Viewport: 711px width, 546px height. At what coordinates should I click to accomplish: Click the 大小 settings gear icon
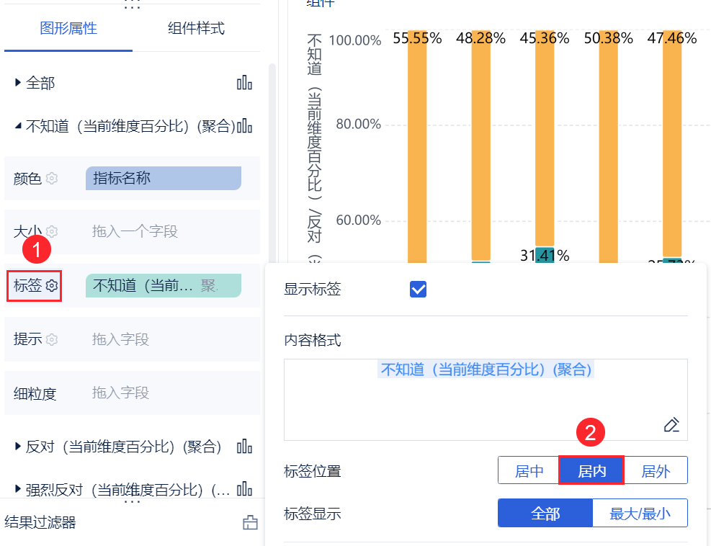[x=52, y=231]
